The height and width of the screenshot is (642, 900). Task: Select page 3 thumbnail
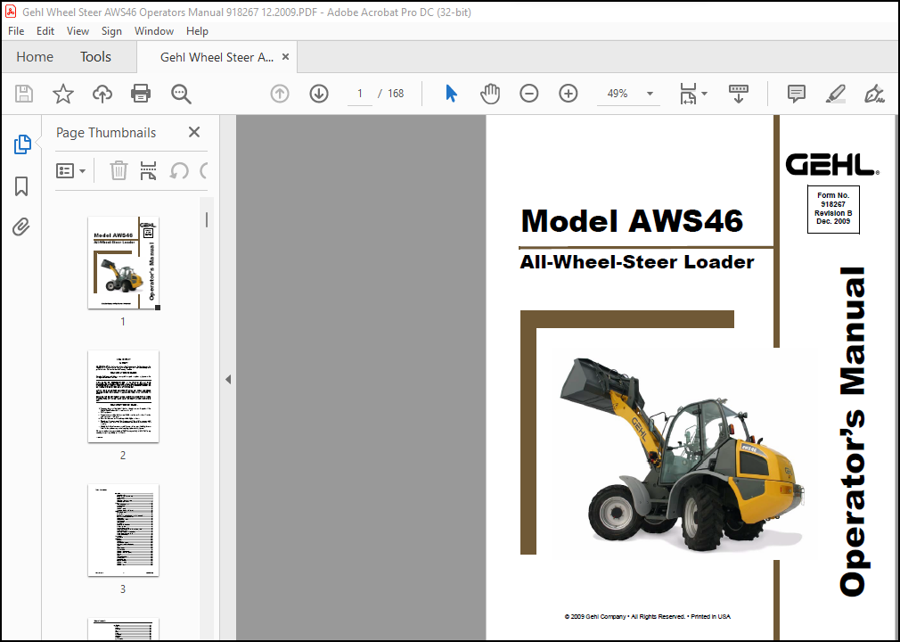click(x=123, y=530)
